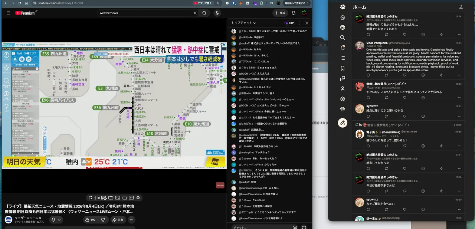Reply to the Vitor Pamplona post
Screen dimensions: 475x229
coord(368,75)
